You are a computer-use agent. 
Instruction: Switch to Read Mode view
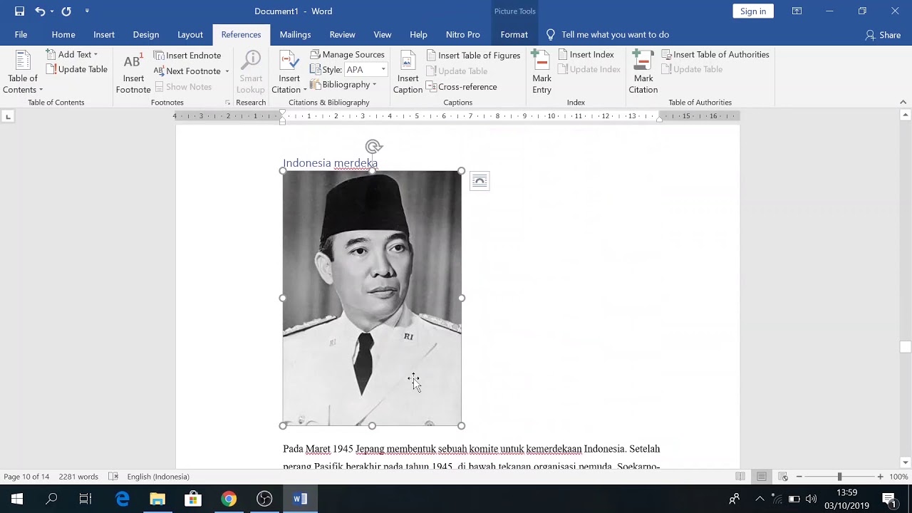pyautogui.click(x=740, y=477)
